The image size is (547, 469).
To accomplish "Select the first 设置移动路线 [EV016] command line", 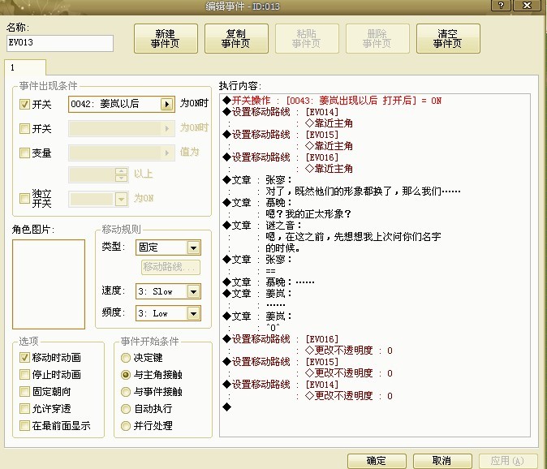I will tap(281, 157).
